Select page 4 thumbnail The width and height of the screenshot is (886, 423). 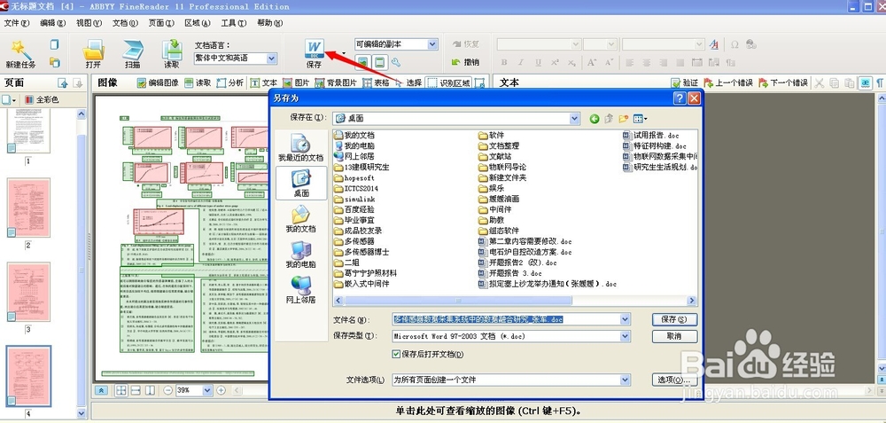(x=28, y=376)
